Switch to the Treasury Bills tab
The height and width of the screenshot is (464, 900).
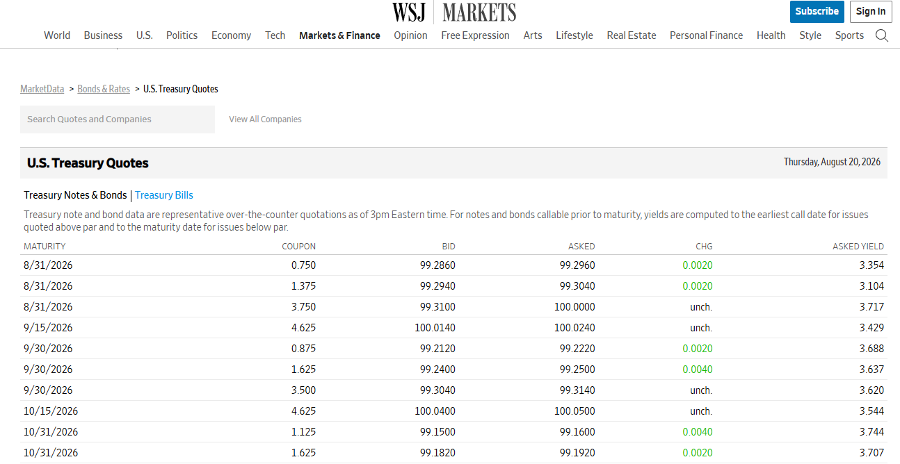(x=164, y=195)
